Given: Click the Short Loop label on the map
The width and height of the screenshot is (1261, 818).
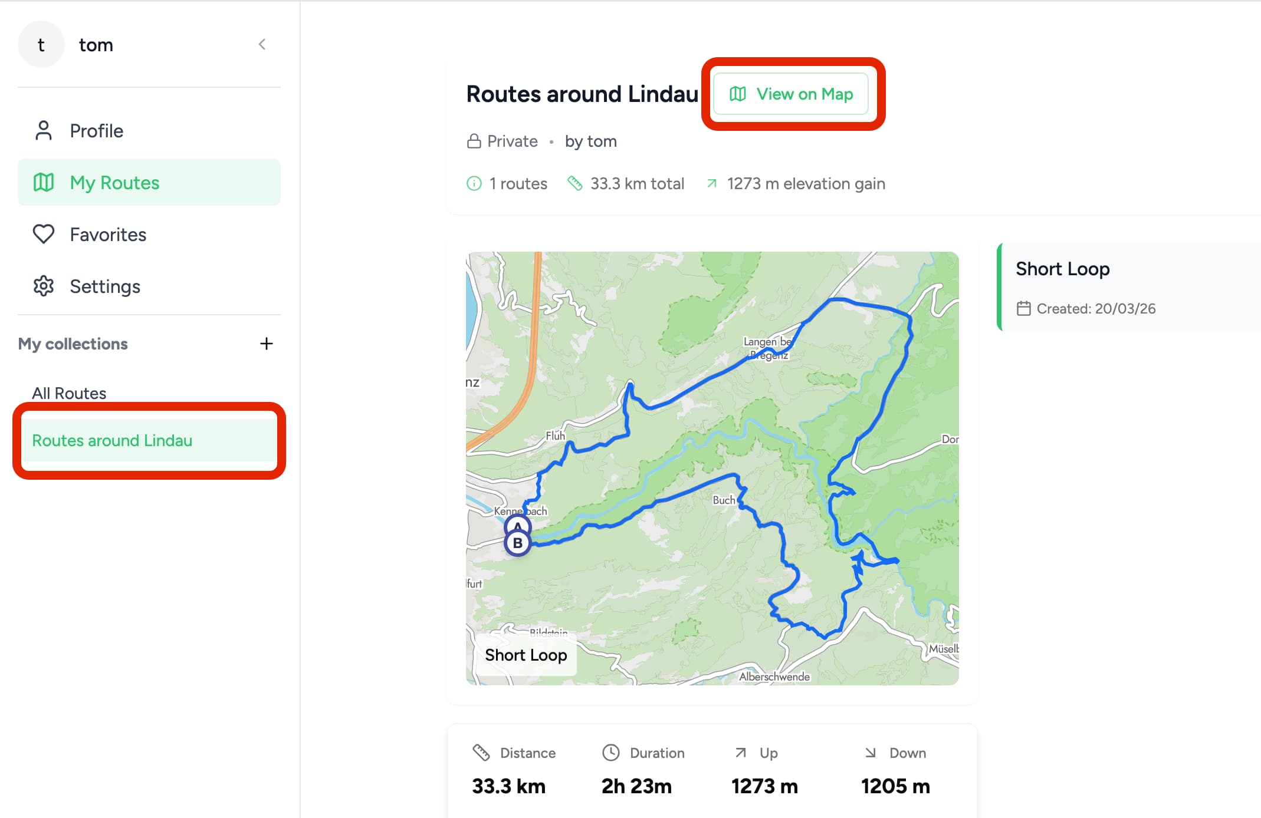Looking at the screenshot, I should 526,655.
